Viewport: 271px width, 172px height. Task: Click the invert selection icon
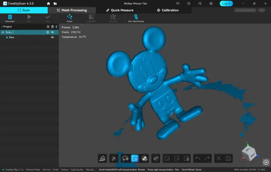tap(167, 158)
